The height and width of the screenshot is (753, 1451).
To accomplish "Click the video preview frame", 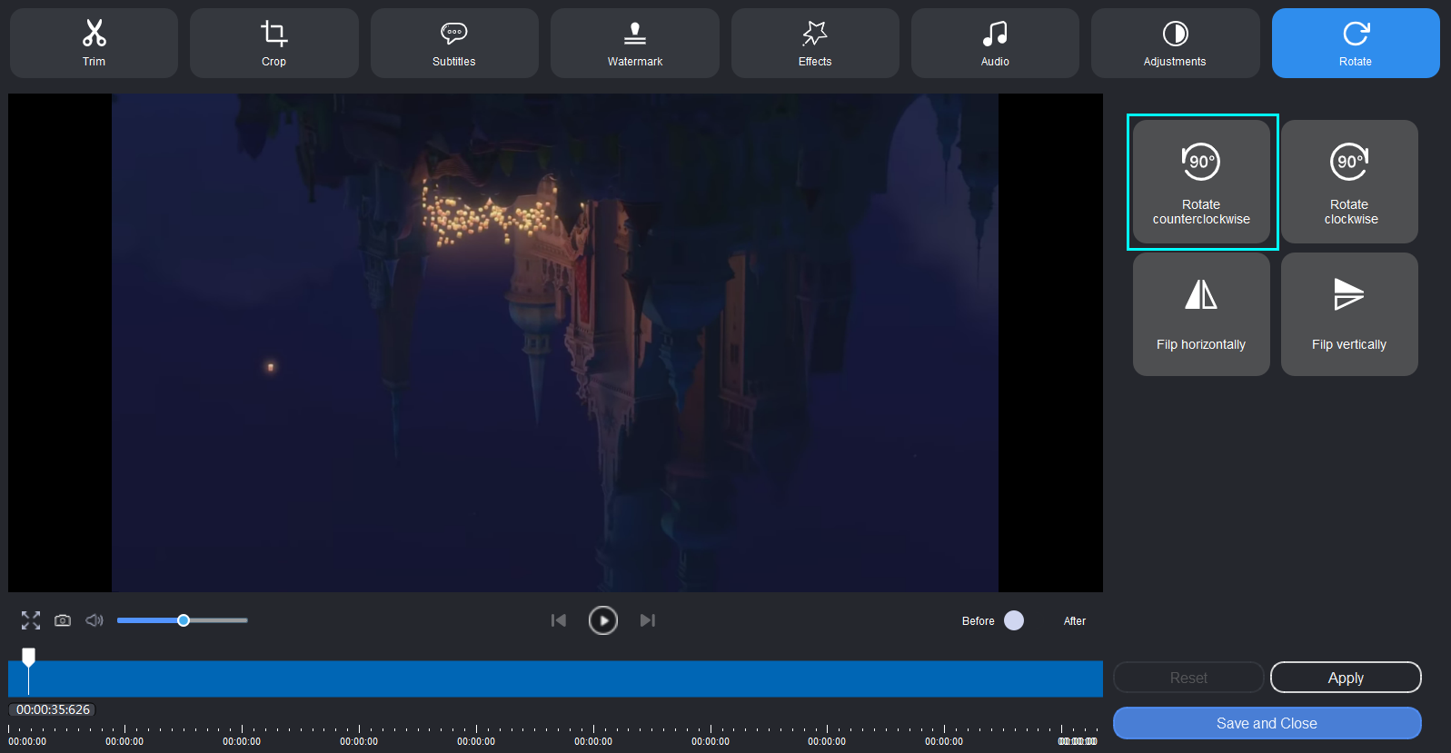I will (x=555, y=342).
